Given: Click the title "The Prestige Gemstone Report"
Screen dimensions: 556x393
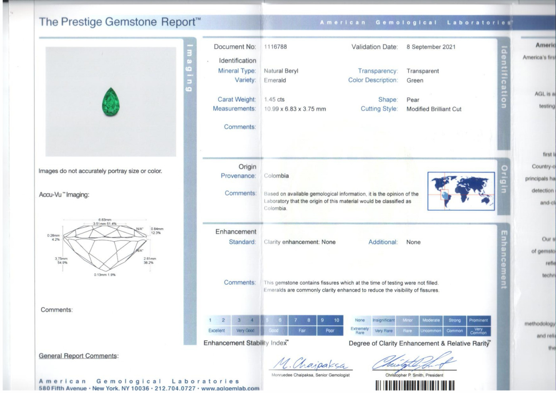Looking at the screenshot, I should pyautogui.click(x=120, y=22).
